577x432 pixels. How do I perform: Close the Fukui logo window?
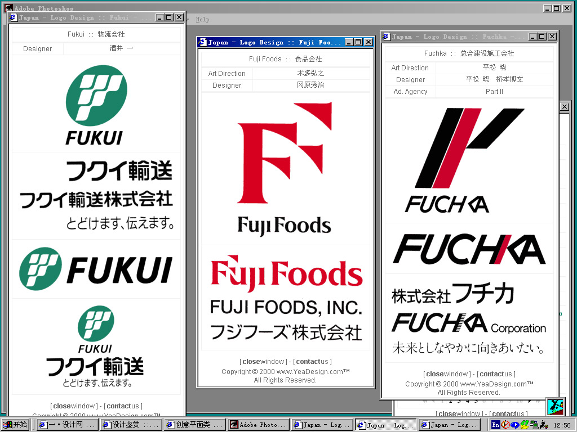coord(179,17)
